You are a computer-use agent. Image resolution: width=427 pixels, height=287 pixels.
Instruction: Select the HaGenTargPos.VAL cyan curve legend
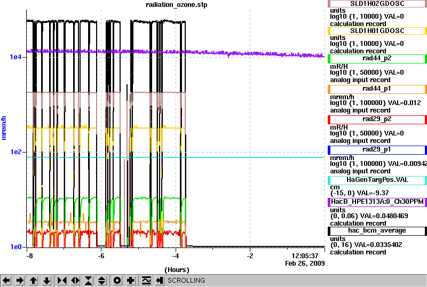pos(377,180)
